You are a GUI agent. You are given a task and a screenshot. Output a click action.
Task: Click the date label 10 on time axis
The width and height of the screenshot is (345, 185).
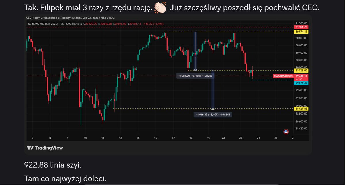pos(85,138)
